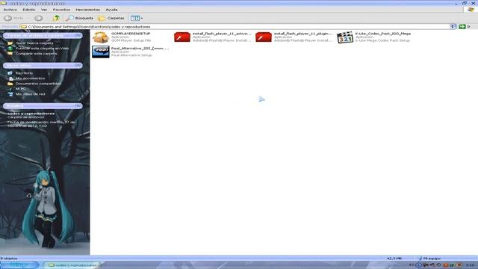Open the Archivo menu

(x=10, y=10)
